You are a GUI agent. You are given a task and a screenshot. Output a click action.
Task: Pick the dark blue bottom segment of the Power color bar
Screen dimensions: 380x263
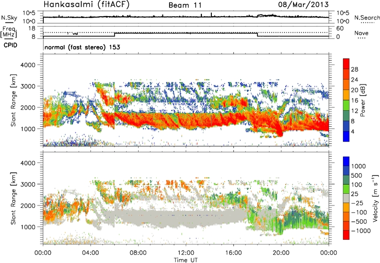click(x=346, y=136)
